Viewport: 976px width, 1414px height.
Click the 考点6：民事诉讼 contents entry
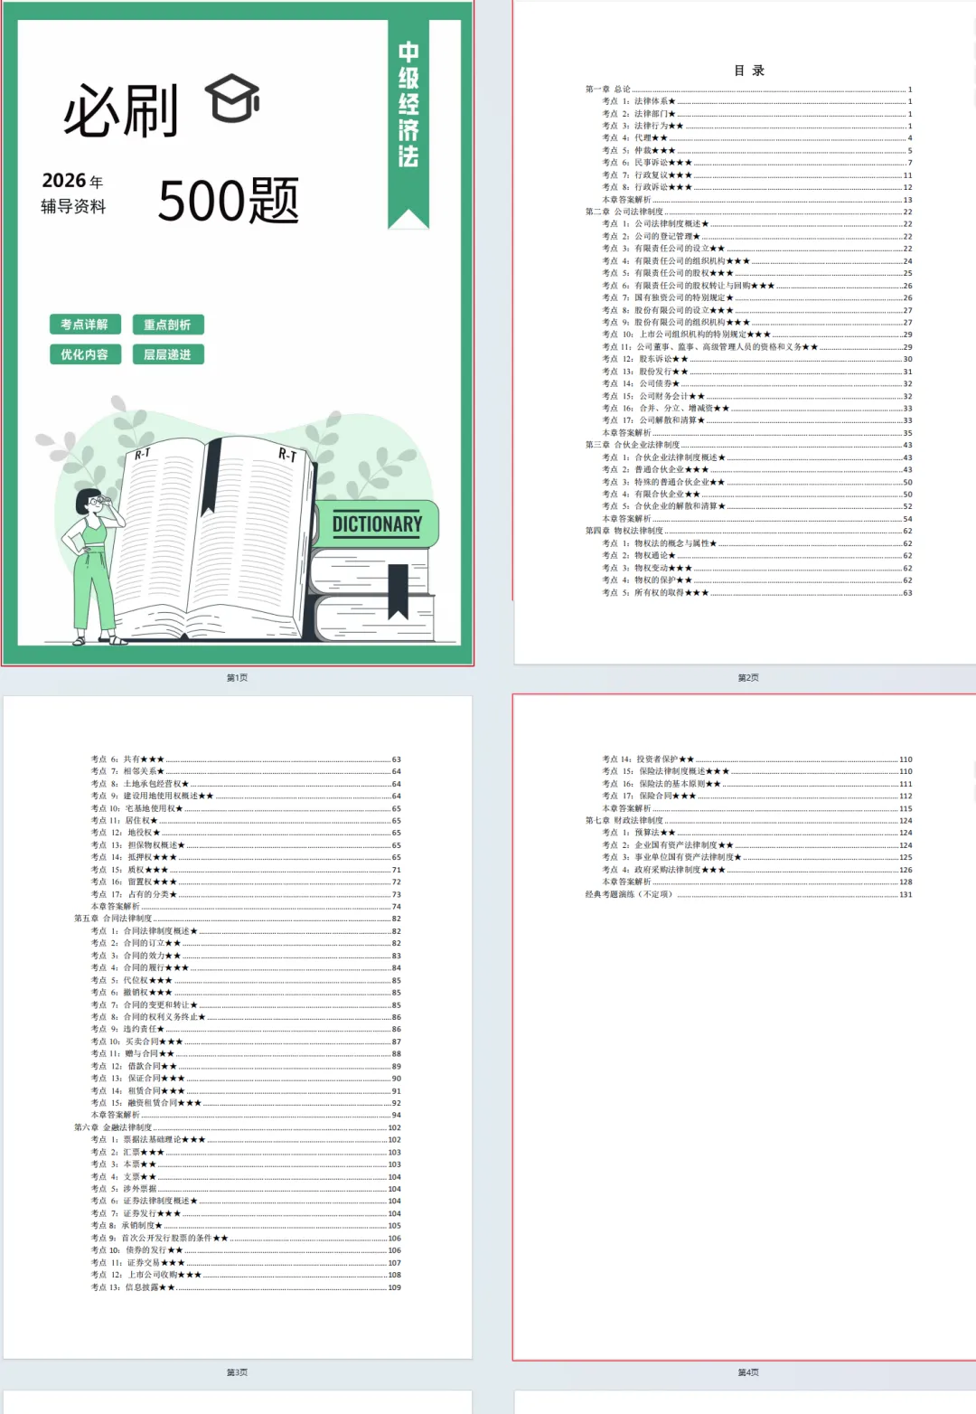757,163
